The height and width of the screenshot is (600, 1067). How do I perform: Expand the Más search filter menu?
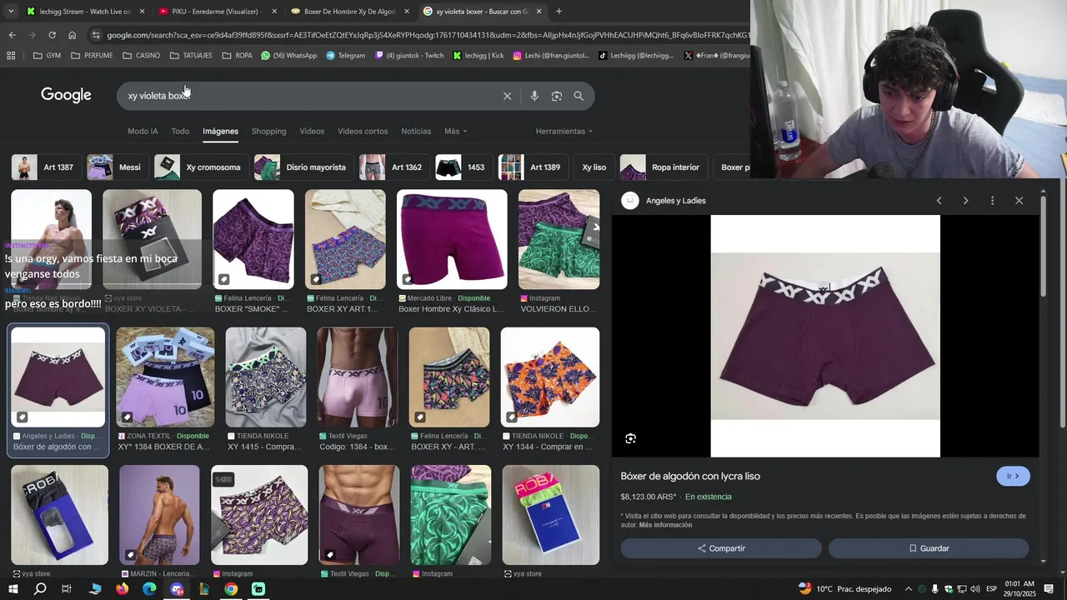pos(456,131)
